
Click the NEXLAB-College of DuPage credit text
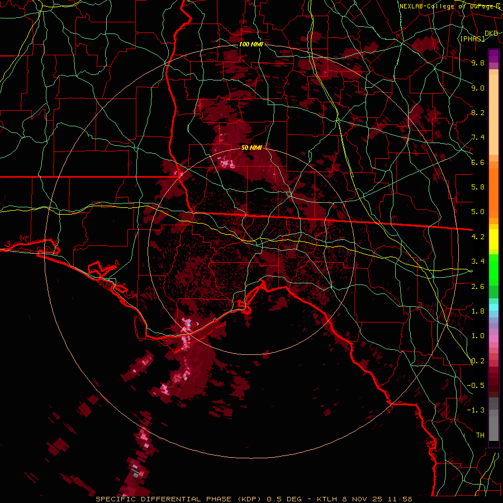(449, 6)
